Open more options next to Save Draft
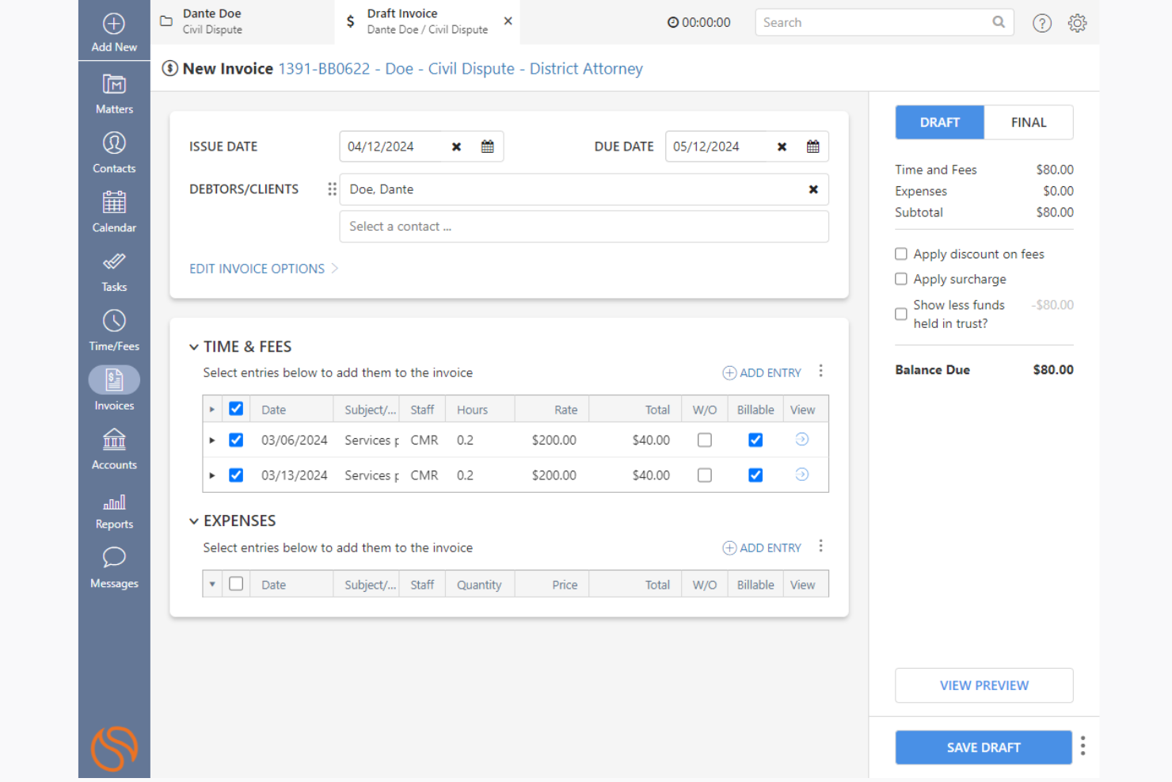1172x782 pixels. [1083, 746]
